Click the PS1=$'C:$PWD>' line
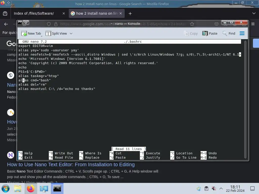 pos(33,71)
